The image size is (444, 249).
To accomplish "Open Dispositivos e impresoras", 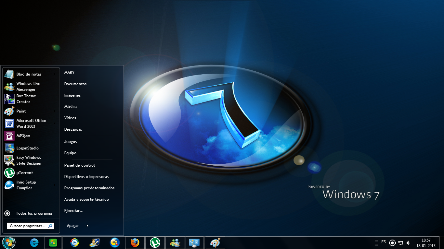I will tap(86, 177).
